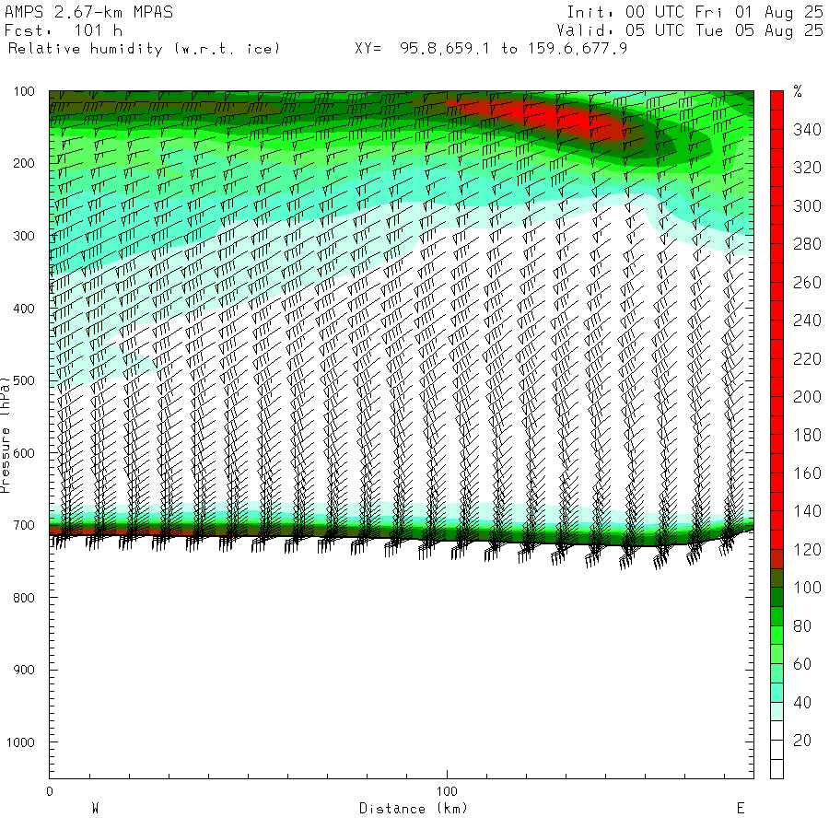Click the colorbar label 140

(807, 511)
